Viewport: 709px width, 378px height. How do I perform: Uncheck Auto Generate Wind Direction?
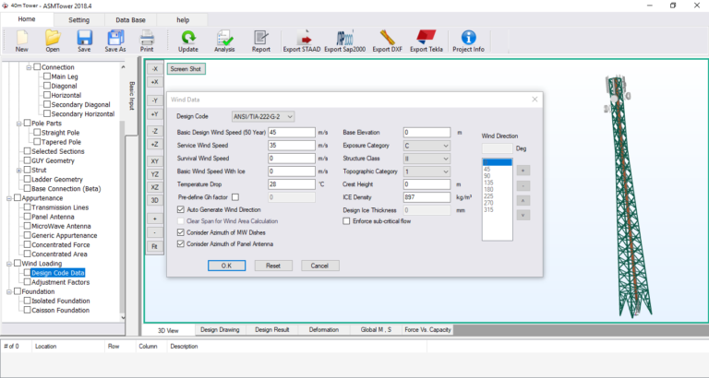181,209
